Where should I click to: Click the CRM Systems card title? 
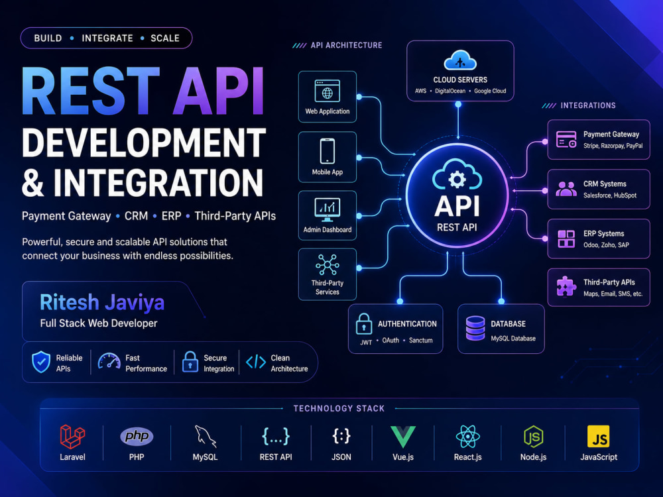tap(605, 184)
